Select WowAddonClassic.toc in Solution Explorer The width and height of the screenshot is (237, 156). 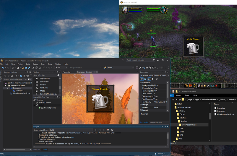(x=22, y=93)
